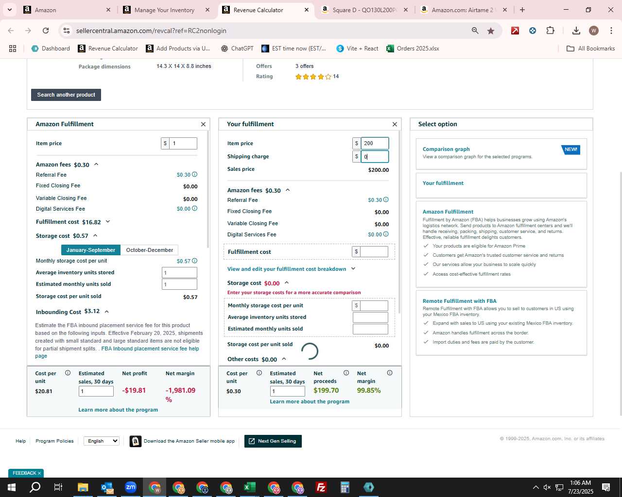The image size is (622, 497).
Task: Show info icon beside Your fulfillment Net margin
Action: click(x=390, y=373)
